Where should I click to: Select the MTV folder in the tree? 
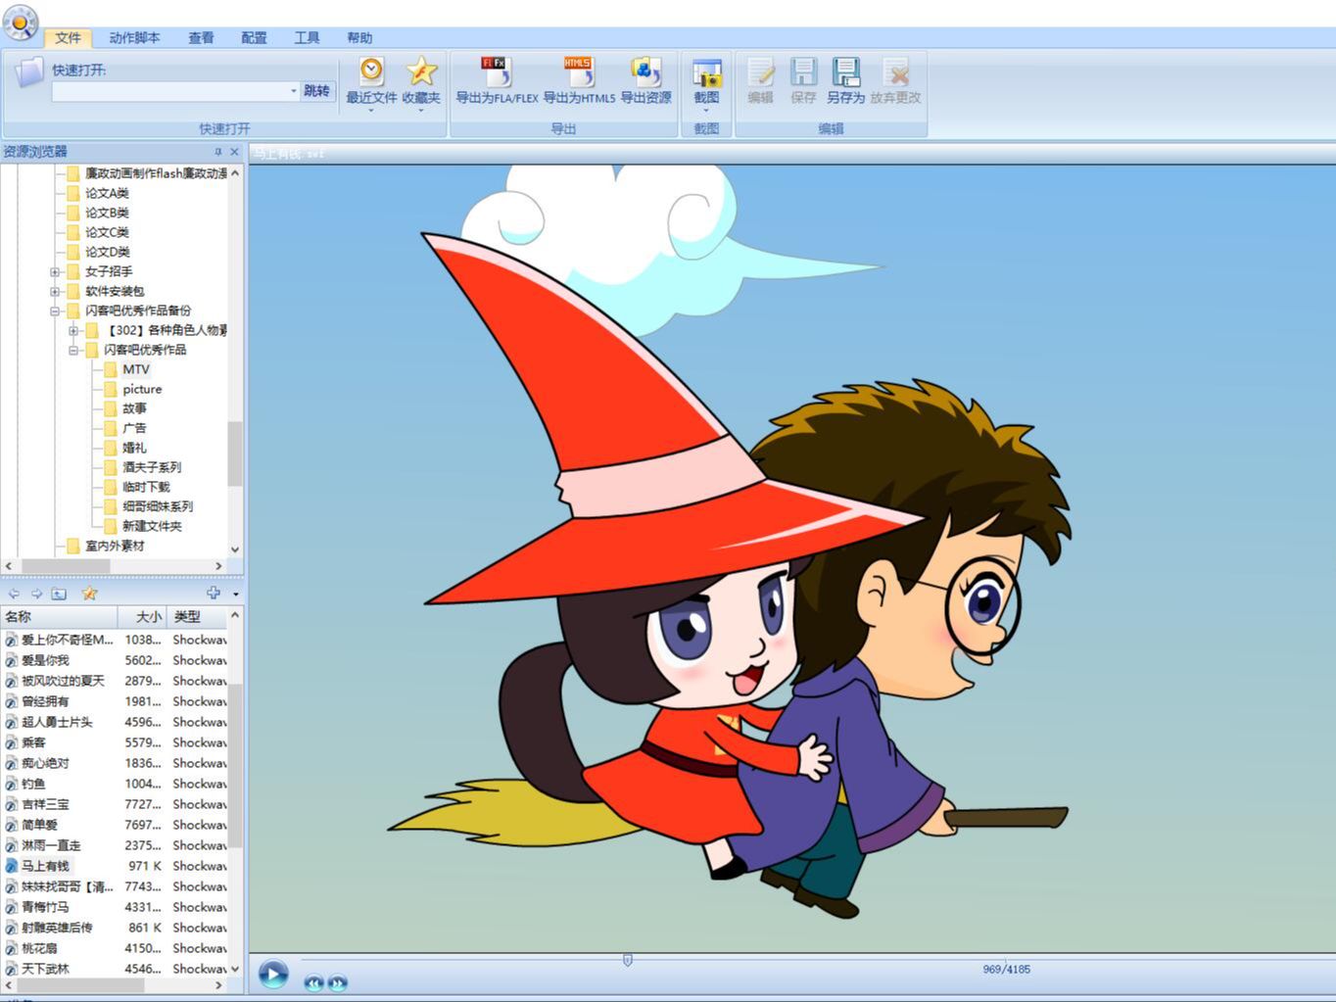tap(136, 369)
